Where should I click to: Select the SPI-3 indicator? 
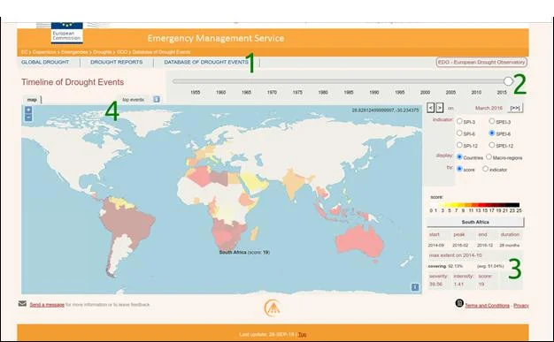click(x=459, y=121)
